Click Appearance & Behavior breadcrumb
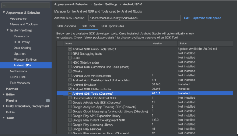This screenshot has height=136, width=238. click(71, 4)
